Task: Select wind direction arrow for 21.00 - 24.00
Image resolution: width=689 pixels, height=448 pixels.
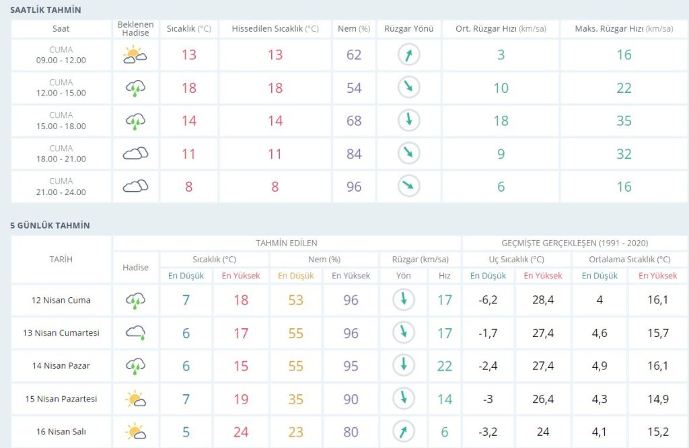Action: (408, 186)
